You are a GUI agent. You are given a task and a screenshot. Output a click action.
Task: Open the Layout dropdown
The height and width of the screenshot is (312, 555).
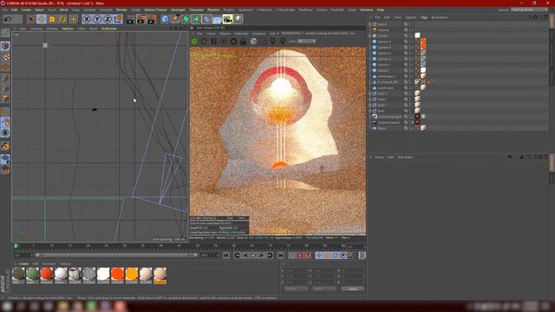(x=528, y=10)
